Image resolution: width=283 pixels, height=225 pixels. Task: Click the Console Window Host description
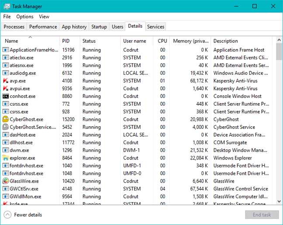click(237, 96)
